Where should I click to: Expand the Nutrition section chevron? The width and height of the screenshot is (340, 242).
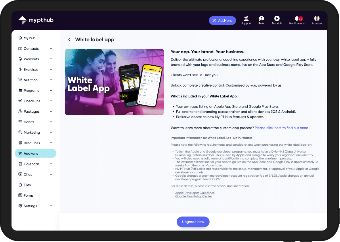(x=51, y=80)
